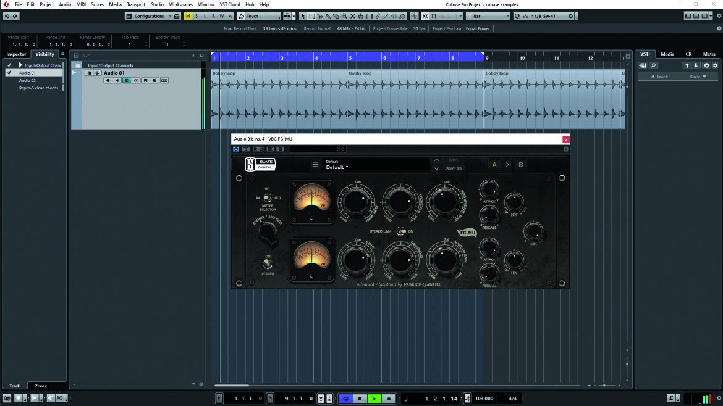Open the plugin preset menu hamburger icon
Image resolution: width=723 pixels, height=406 pixels.
[x=315, y=164]
